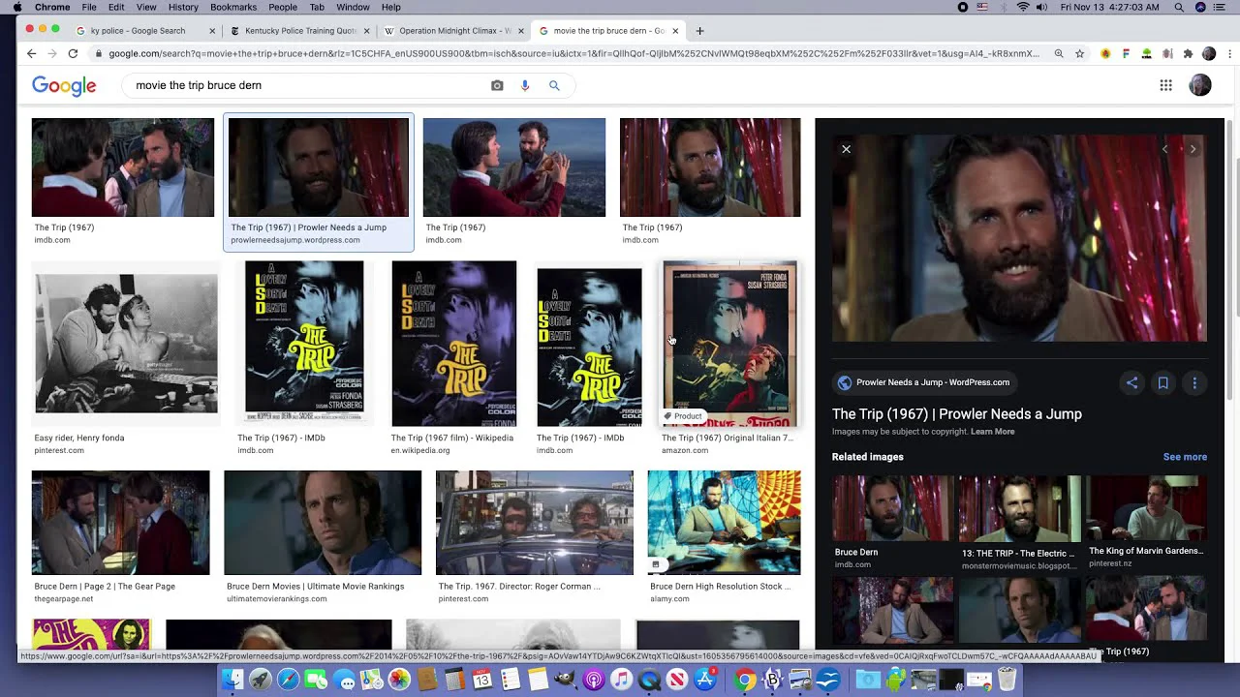Open the Ultimate Movie Rankings Bruce Dern image
This screenshot has height=697, width=1240.
pyautogui.click(x=323, y=523)
